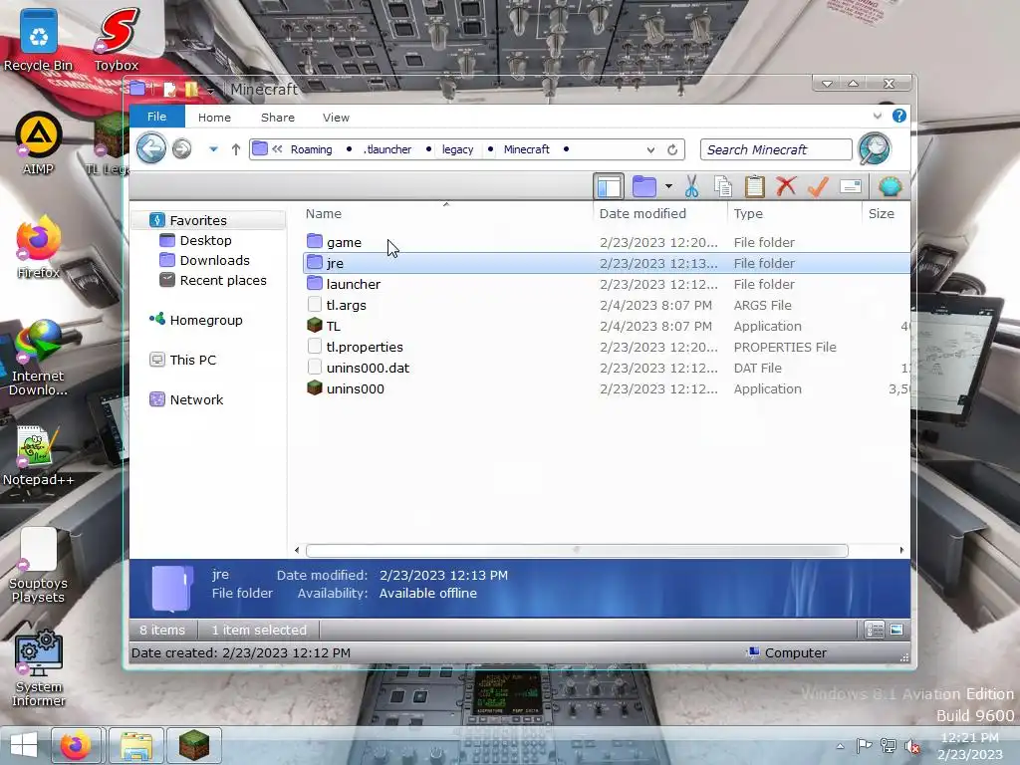The image size is (1020, 765).
Task: Open the TLauncher Minecraft taskbar icon
Action: (194, 745)
